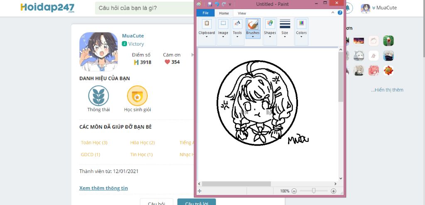This screenshot has height=205, width=425.
Task: Switch to the View ribbon tab in Paint
Action: pos(242,13)
